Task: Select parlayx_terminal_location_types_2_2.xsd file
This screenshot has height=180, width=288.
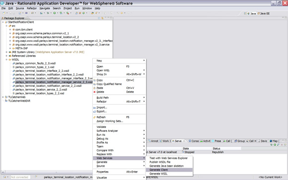Action: pyautogui.click(x=40, y=93)
